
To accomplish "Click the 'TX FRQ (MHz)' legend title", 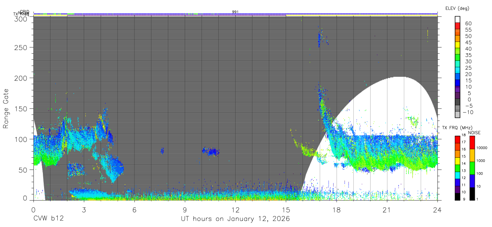I will [x=456, y=127].
